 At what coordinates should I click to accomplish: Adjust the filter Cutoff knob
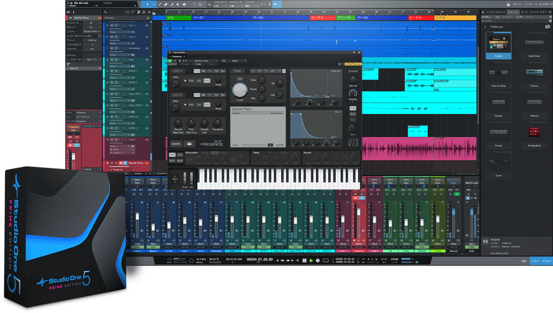240,89
